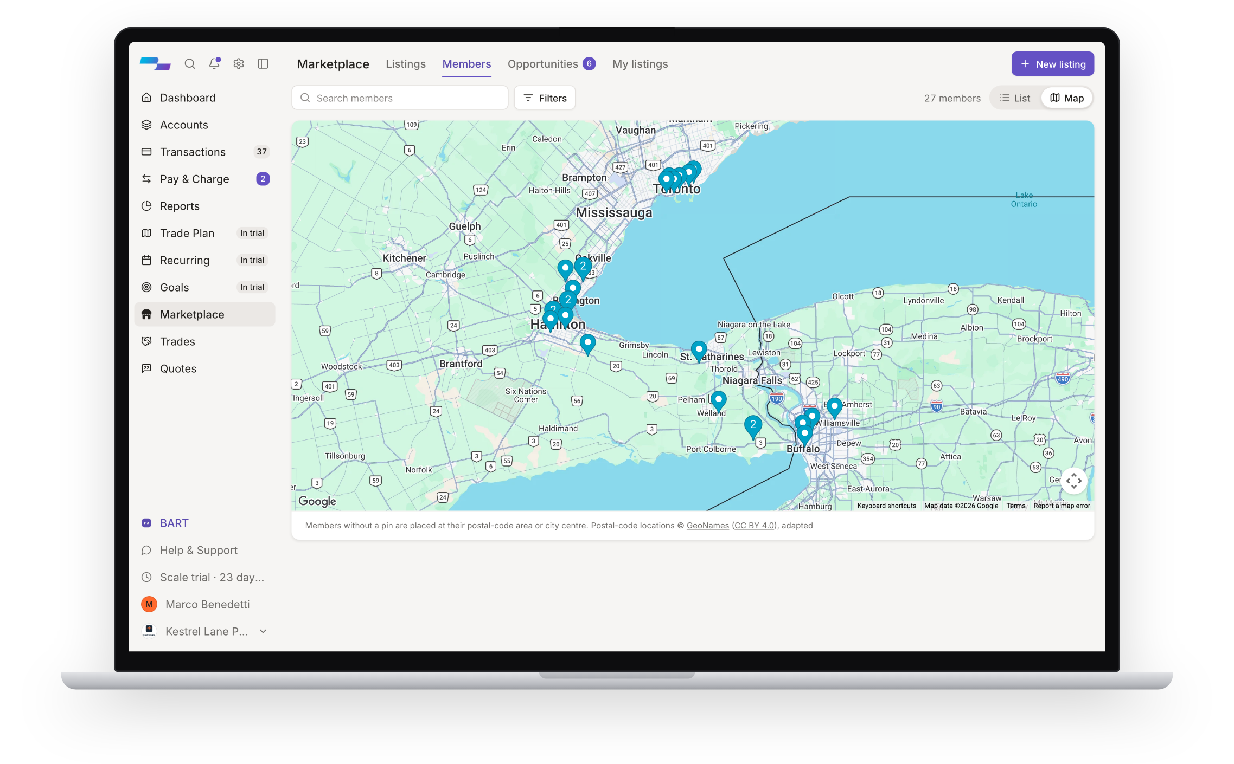
Task: Open Goals in the sidebar
Action: 204,287
